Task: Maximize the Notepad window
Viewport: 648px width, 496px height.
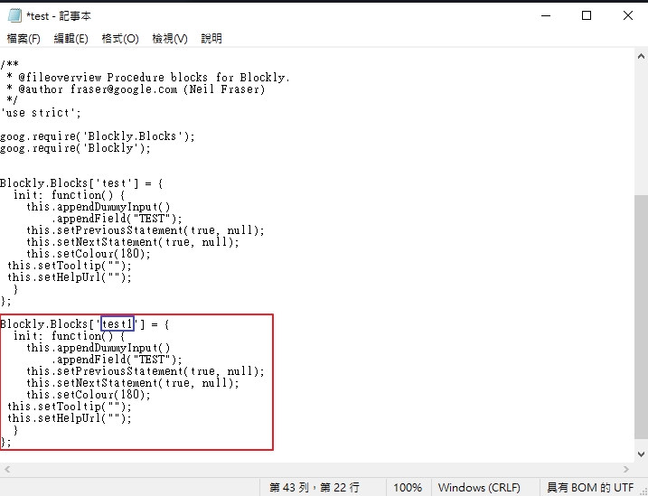Action: (x=587, y=15)
